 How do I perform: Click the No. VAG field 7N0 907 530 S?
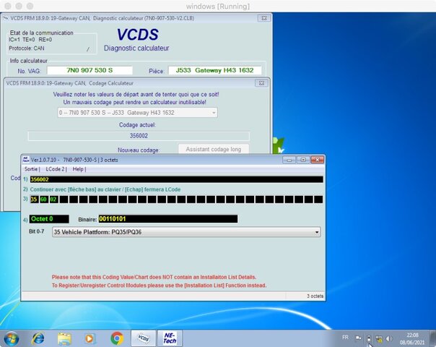point(90,70)
